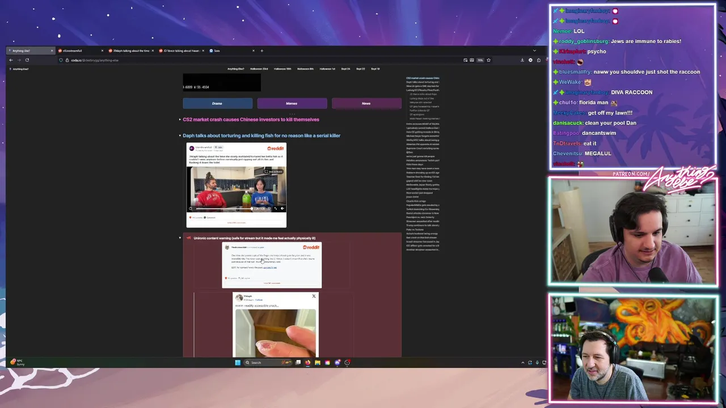Click the microphone icon in system tray
The height and width of the screenshot is (408, 726).
(x=537, y=363)
